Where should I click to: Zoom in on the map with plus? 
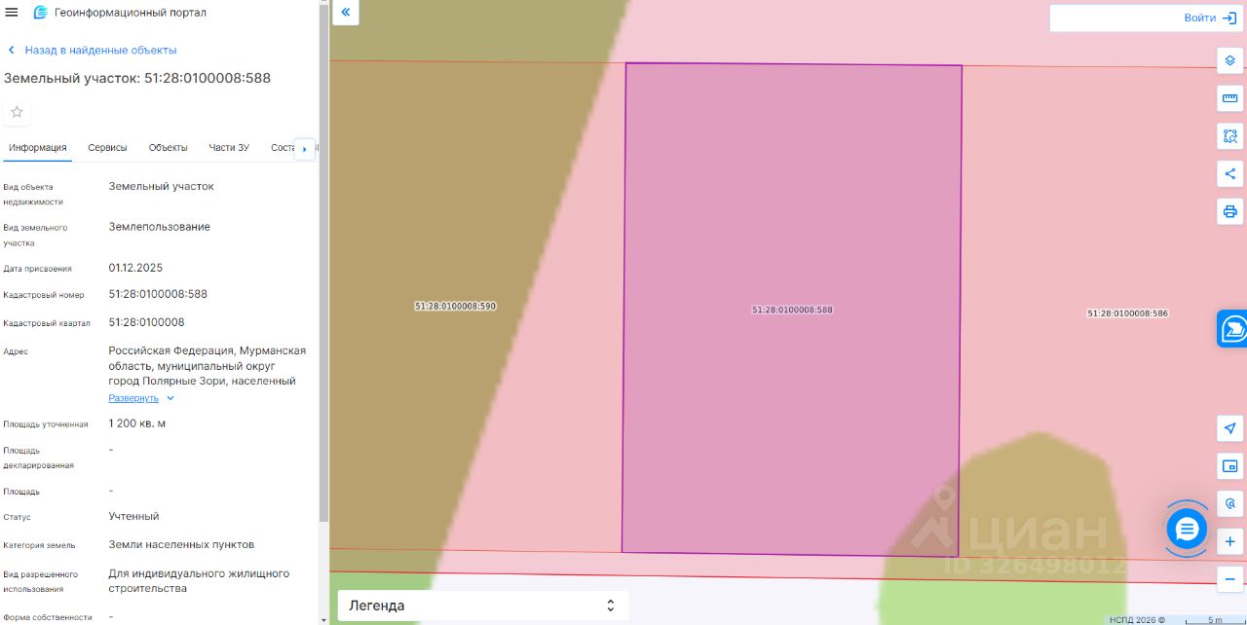pos(1229,541)
